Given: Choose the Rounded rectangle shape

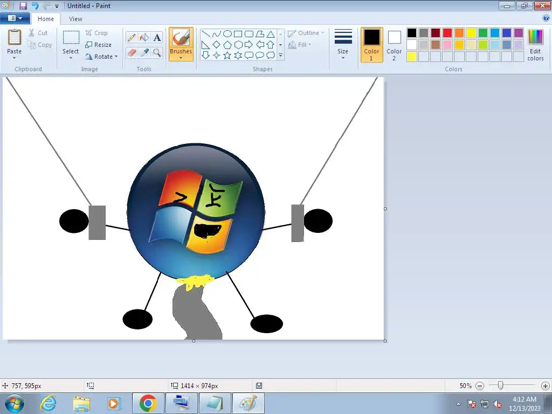Looking at the screenshot, I should 249,34.
